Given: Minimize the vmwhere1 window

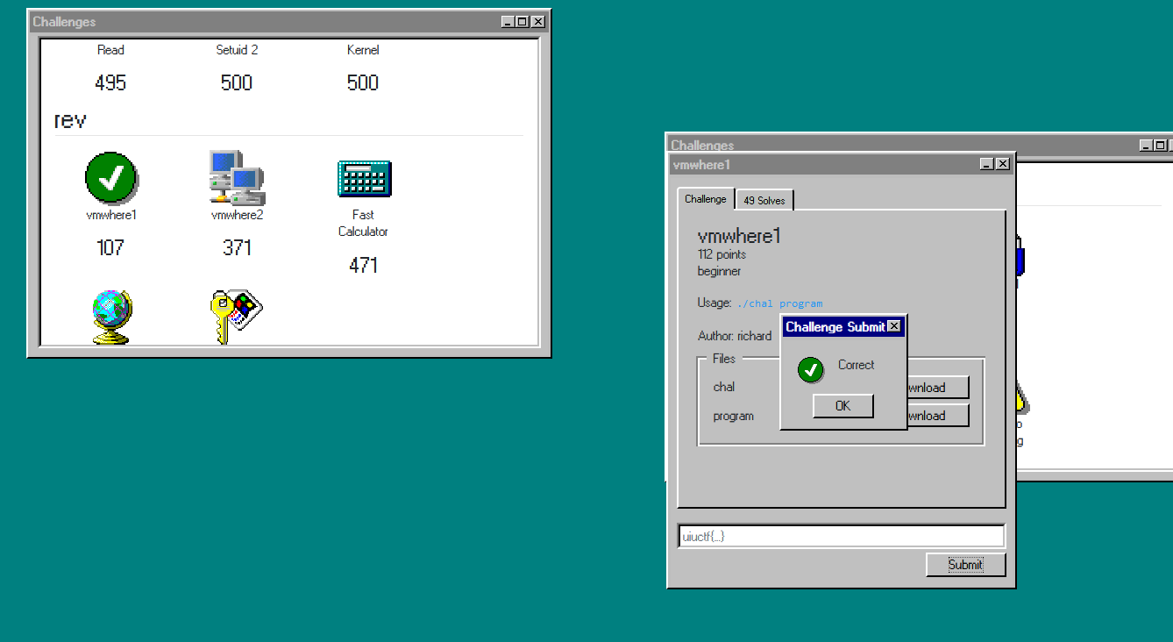Looking at the screenshot, I should tap(987, 164).
